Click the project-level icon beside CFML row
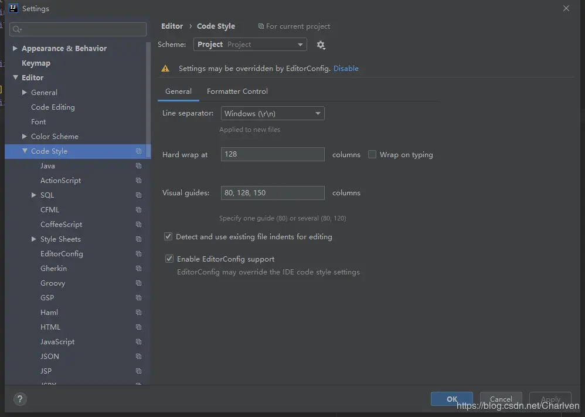Screen dimensions: 585x417 click(138, 210)
